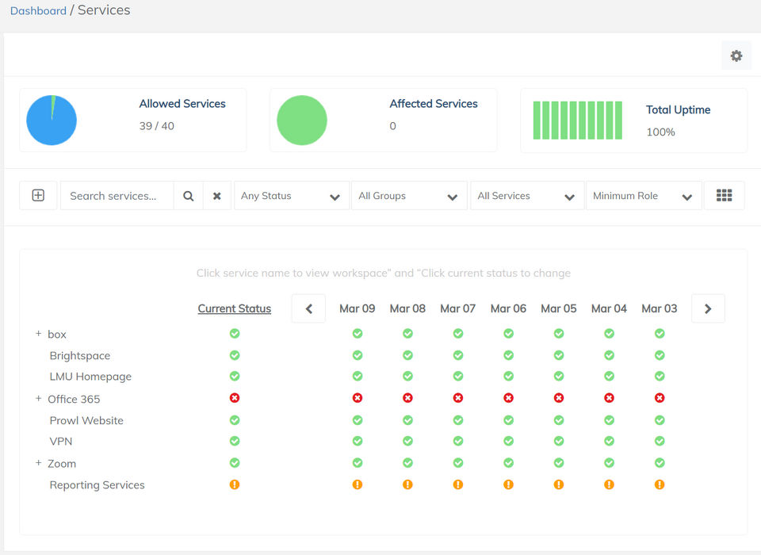Expand the Zoom service group

click(38, 463)
